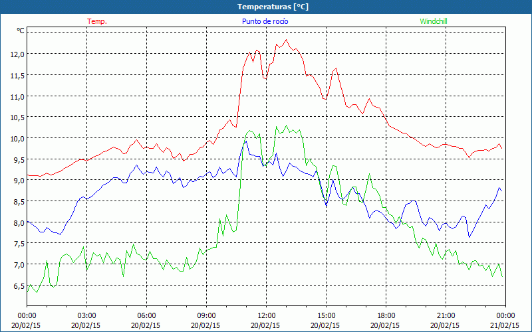Click the '21:00' time axis label
The image size is (532, 332).
coord(446,316)
